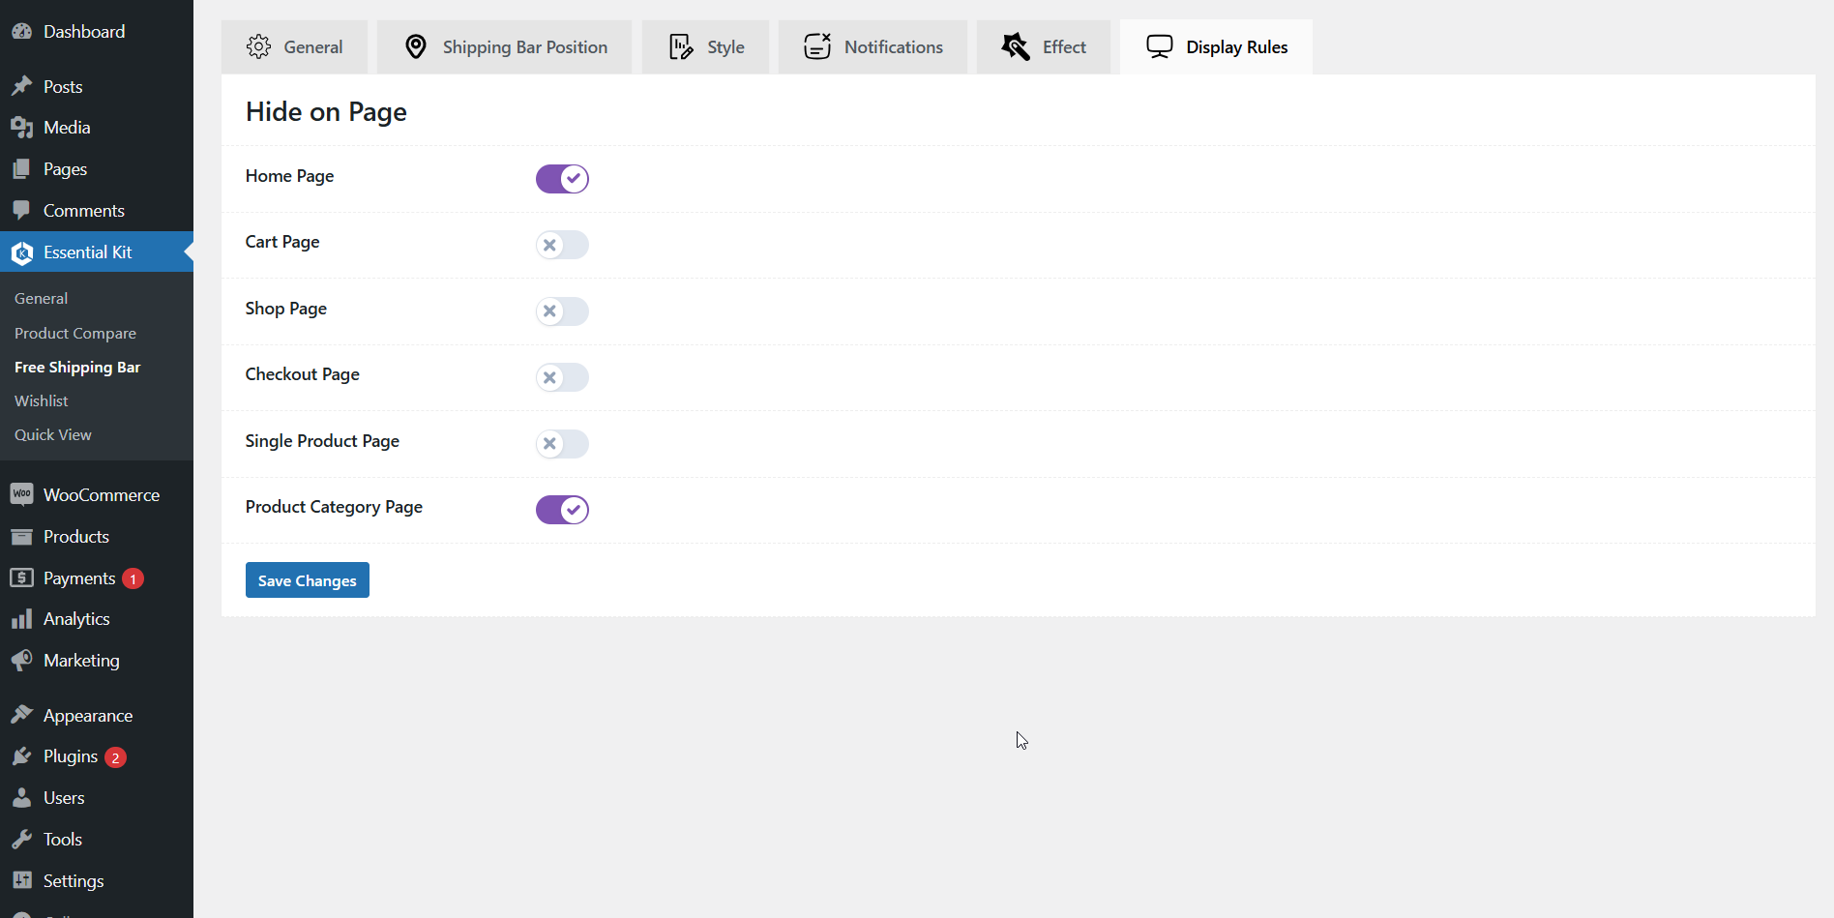The image size is (1834, 918).
Task: Click the location pin Shipping Bar Position icon
Action: point(416,46)
